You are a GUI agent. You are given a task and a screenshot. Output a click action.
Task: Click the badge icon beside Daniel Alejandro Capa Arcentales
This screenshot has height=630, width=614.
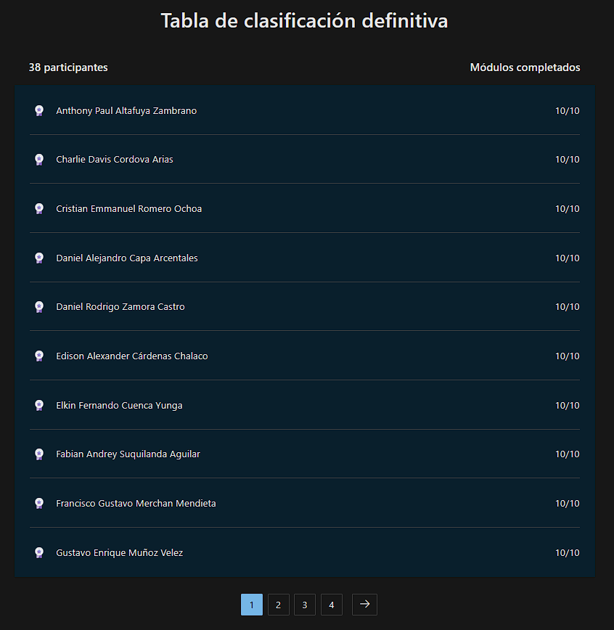click(x=39, y=258)
